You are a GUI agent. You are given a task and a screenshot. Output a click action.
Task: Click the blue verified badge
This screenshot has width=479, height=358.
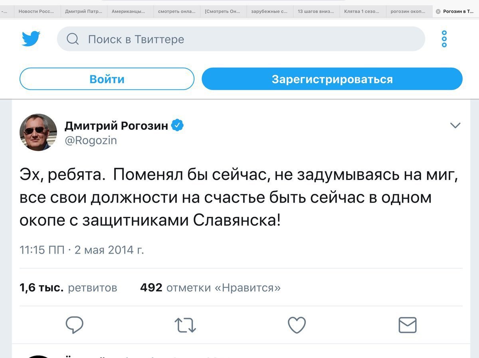click(x=177, y=125)
